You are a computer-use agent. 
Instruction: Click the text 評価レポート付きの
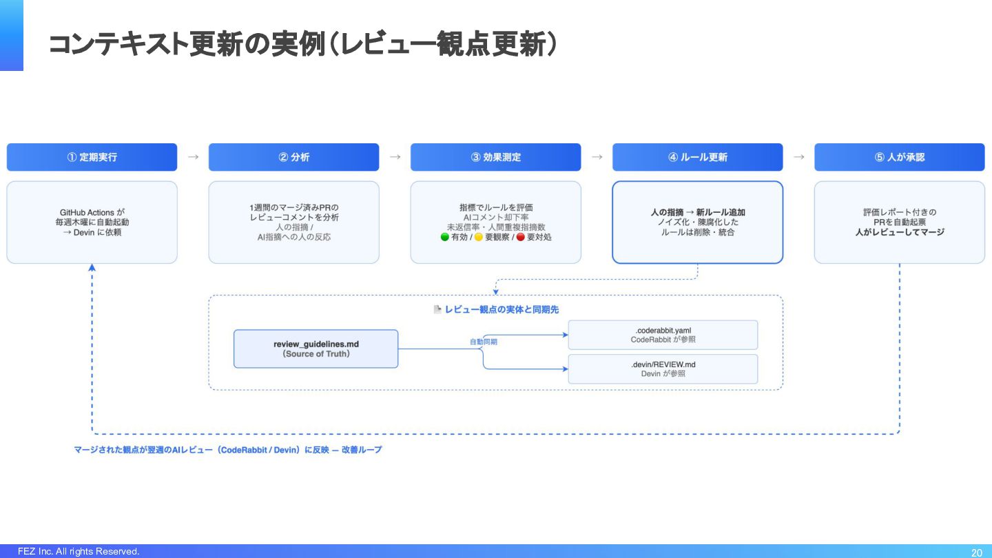[900, 212]
